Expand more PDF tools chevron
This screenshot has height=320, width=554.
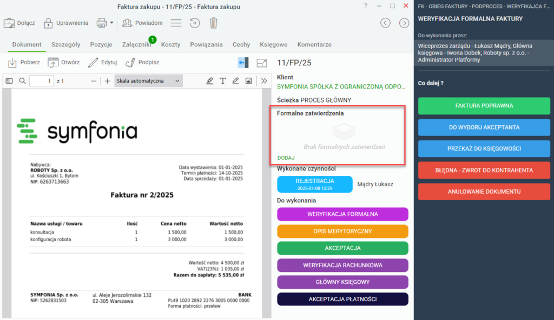click(x=264, y=81)
